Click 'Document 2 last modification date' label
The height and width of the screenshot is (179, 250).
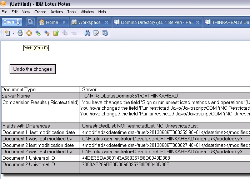(38, 145)
